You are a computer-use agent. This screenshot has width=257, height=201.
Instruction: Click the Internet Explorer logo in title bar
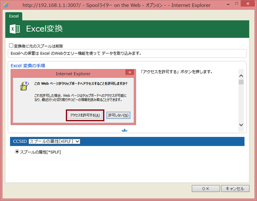(x=6, y=5)
